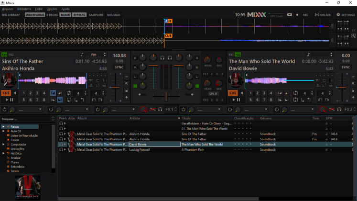Click the Settings gear icon
This screenshot has height=201, width=357.
[x=338, y=15]
